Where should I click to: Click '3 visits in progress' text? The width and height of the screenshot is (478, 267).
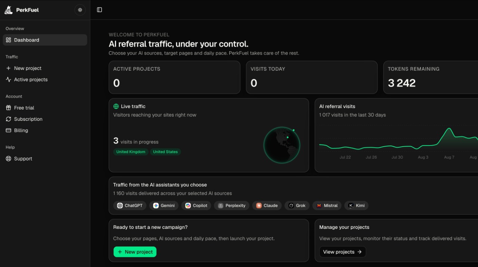(x=136, y=141)
